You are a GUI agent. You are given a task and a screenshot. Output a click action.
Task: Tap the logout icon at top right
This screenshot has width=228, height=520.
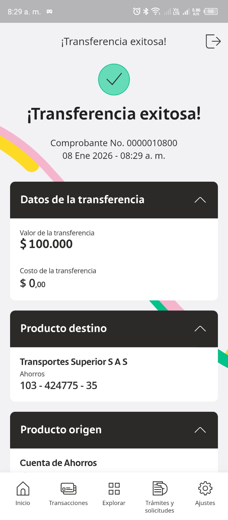coord(213,41)
